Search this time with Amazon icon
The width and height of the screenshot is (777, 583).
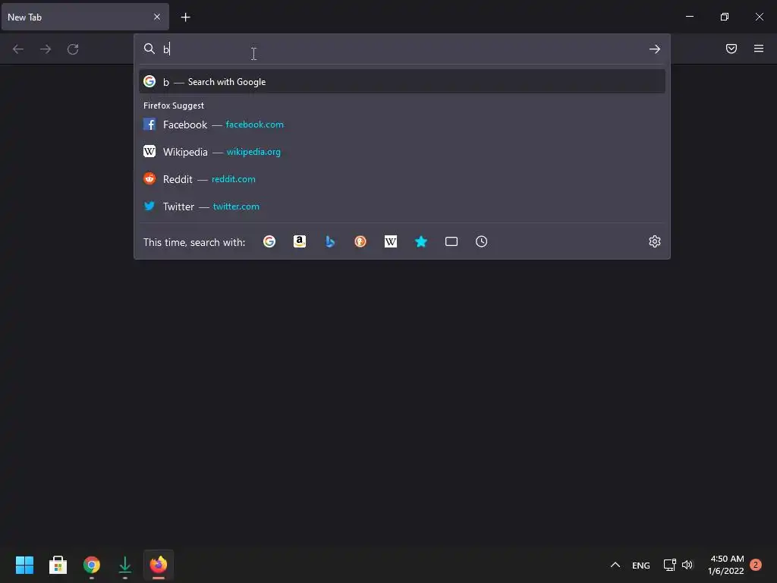(300, 241)
